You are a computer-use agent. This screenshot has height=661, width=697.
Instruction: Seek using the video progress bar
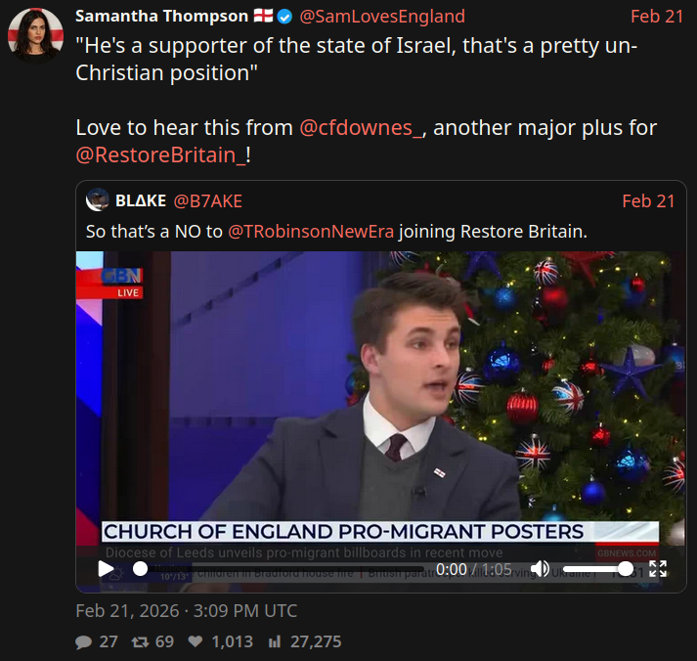coord(280,569)
